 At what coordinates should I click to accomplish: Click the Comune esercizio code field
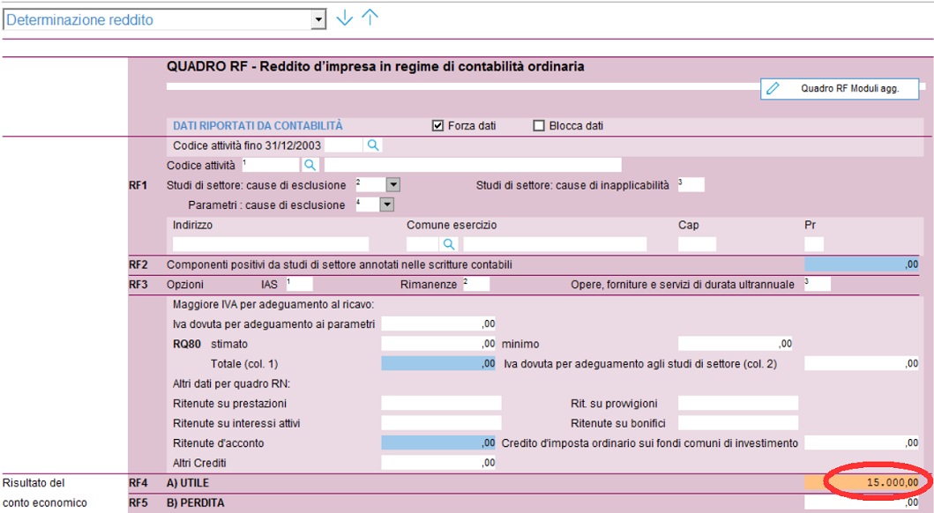coord(423,244)
